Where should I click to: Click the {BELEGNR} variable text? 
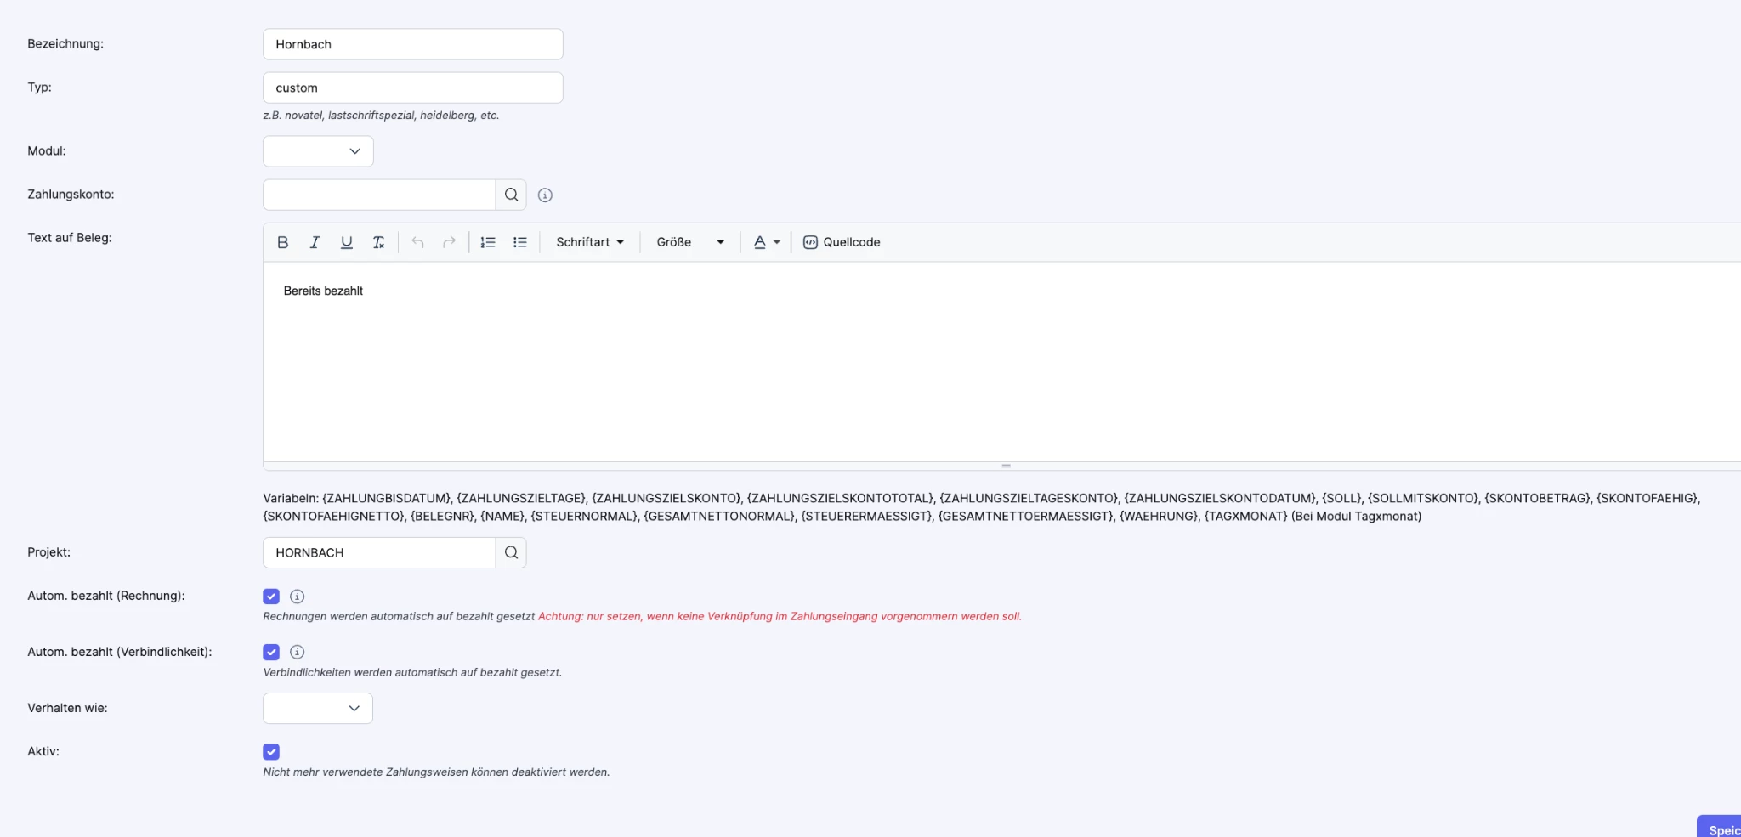[x=442, y=516]
